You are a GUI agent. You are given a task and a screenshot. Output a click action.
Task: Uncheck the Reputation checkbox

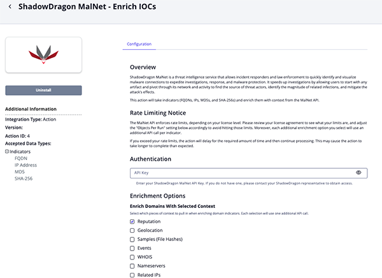tap(132, 221)
